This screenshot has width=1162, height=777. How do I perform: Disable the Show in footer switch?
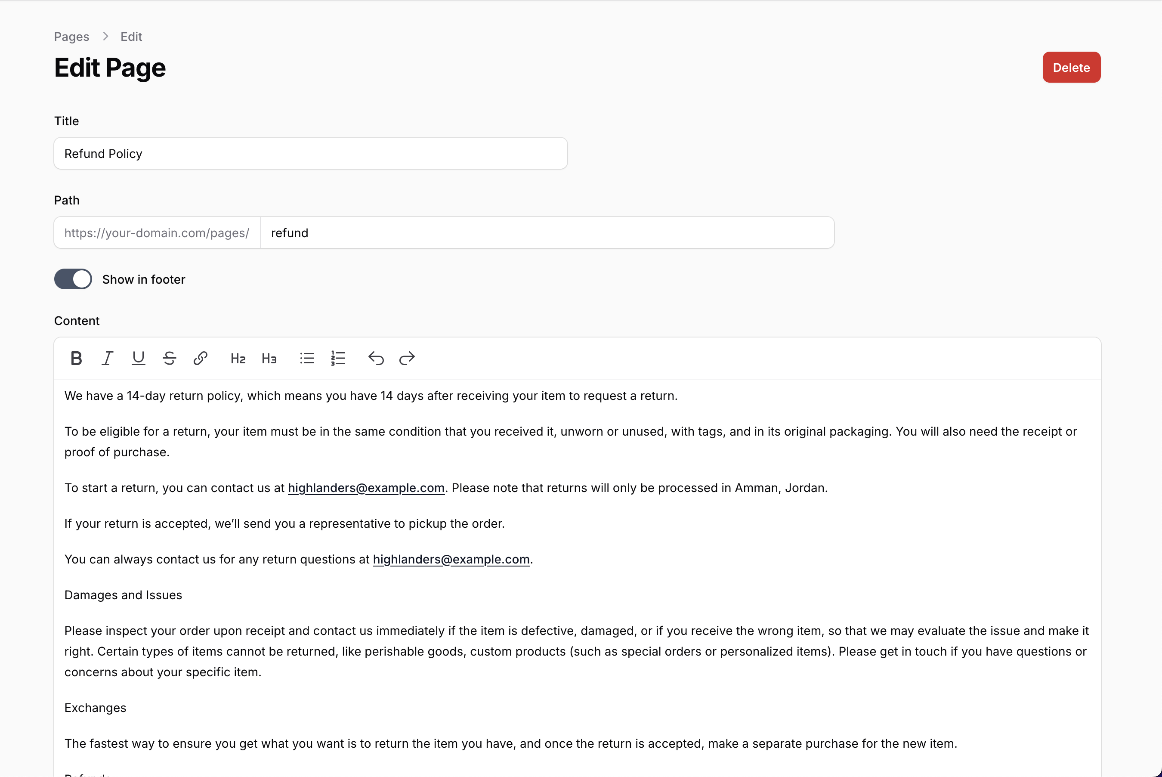[73, 279]
